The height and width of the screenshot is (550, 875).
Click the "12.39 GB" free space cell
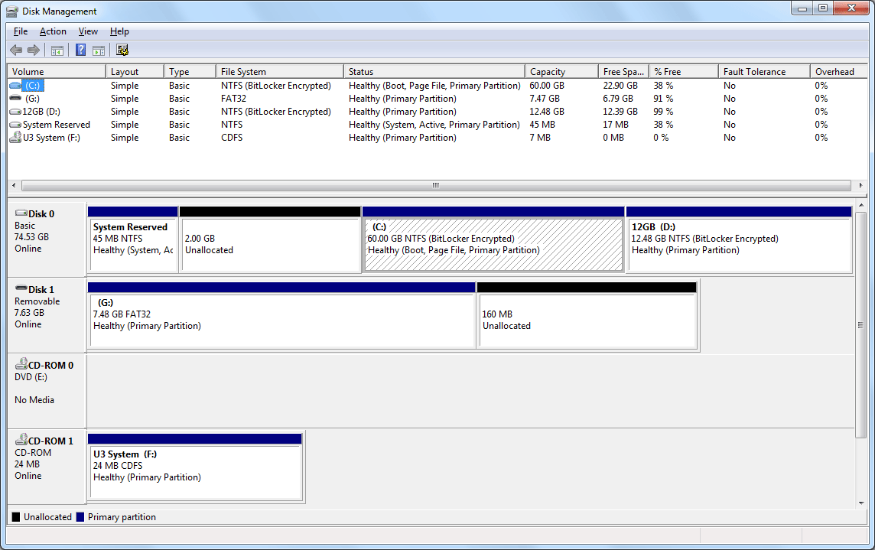(620, 112)
